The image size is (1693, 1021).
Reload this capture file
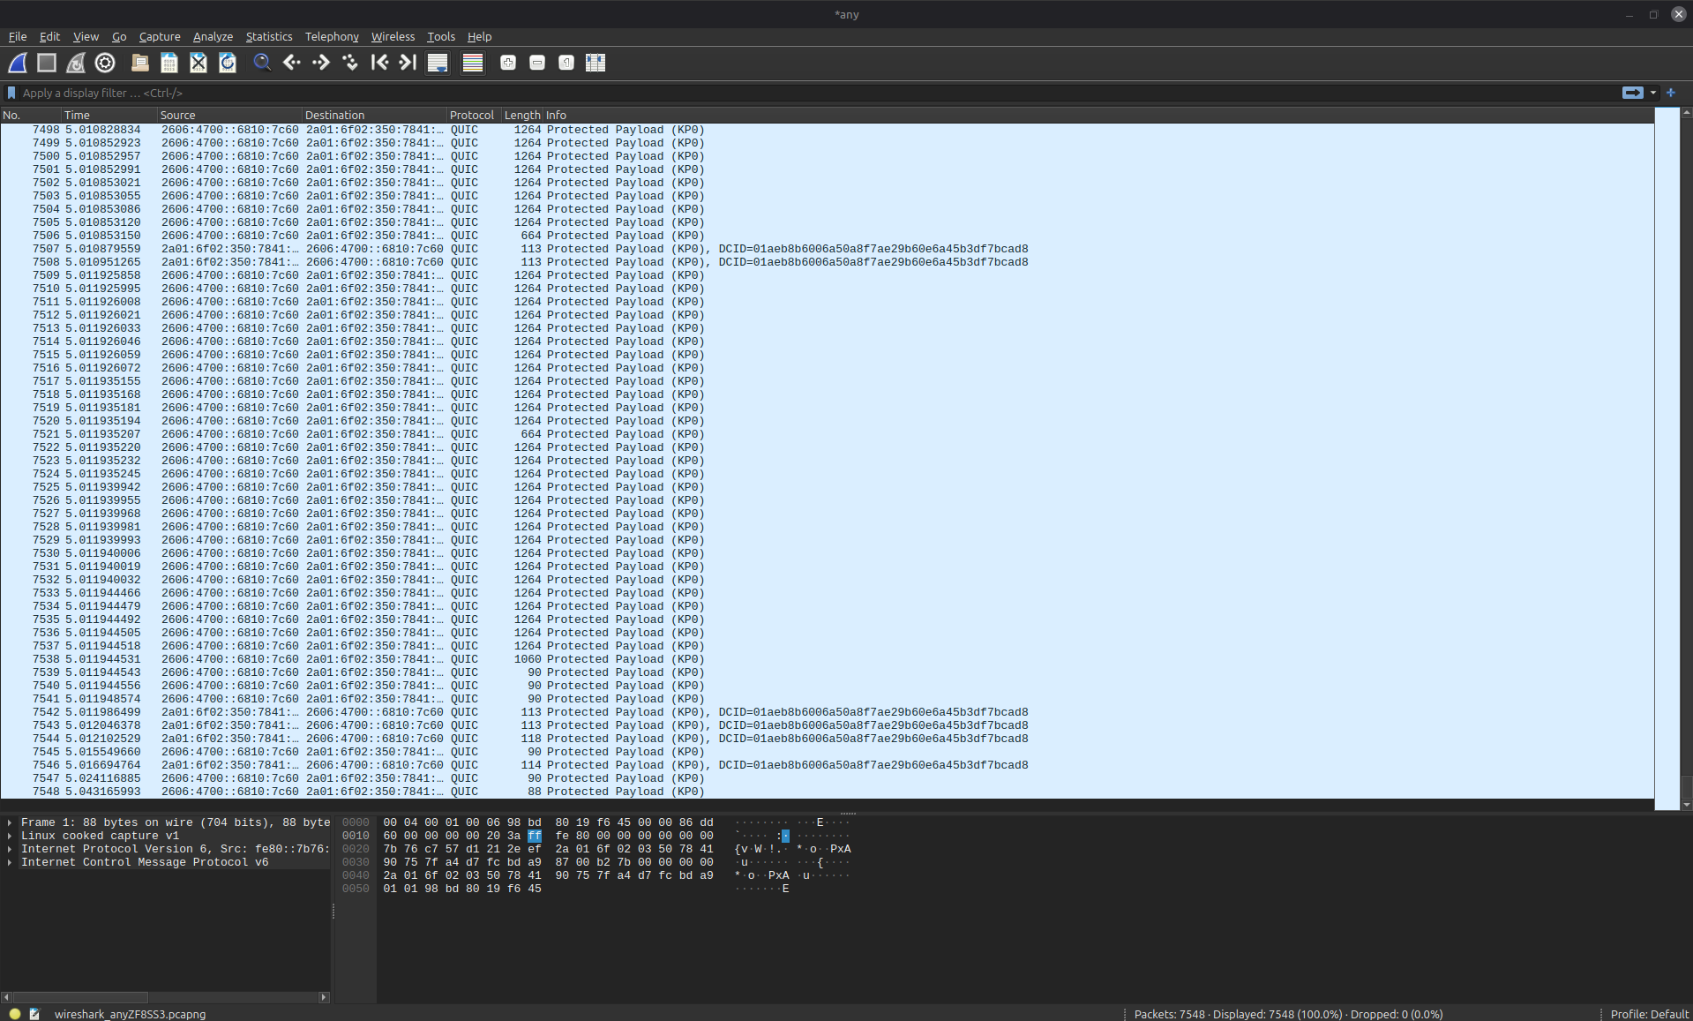tap(228, 63)
